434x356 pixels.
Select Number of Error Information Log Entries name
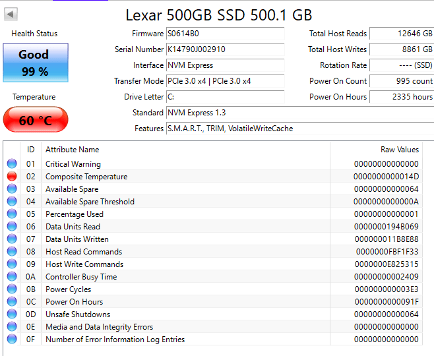(x=115, y=340)
